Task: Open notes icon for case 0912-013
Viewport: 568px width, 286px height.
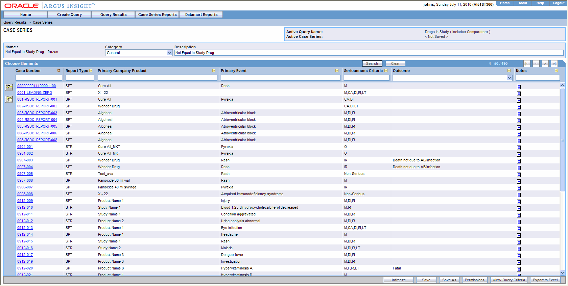Action: 519,229
